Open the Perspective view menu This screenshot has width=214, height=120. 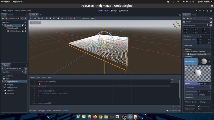35,23
